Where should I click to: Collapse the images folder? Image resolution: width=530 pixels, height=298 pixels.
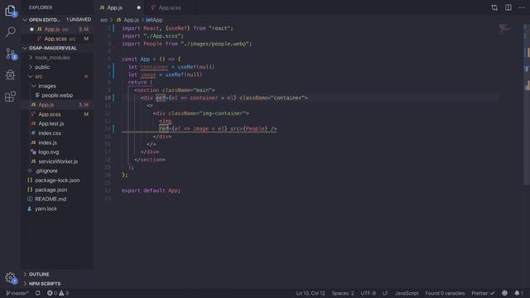tap(47, 86)
